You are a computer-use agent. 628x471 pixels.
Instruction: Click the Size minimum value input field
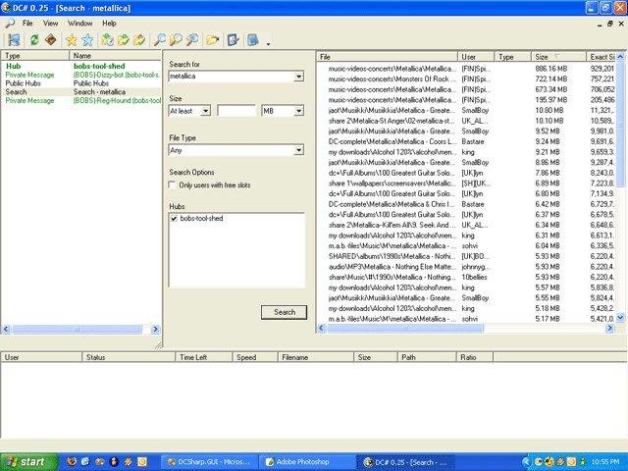point(236,111)
